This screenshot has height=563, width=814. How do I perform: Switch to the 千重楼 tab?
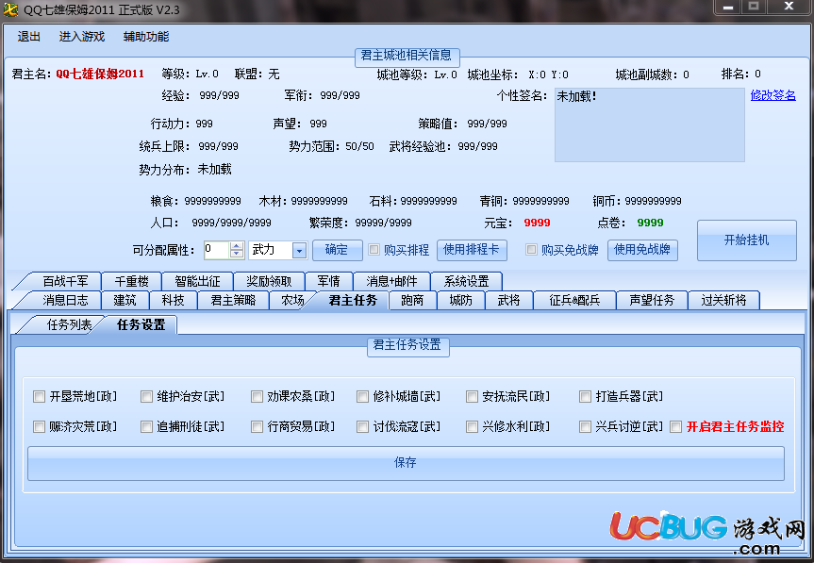coord(131,281)
